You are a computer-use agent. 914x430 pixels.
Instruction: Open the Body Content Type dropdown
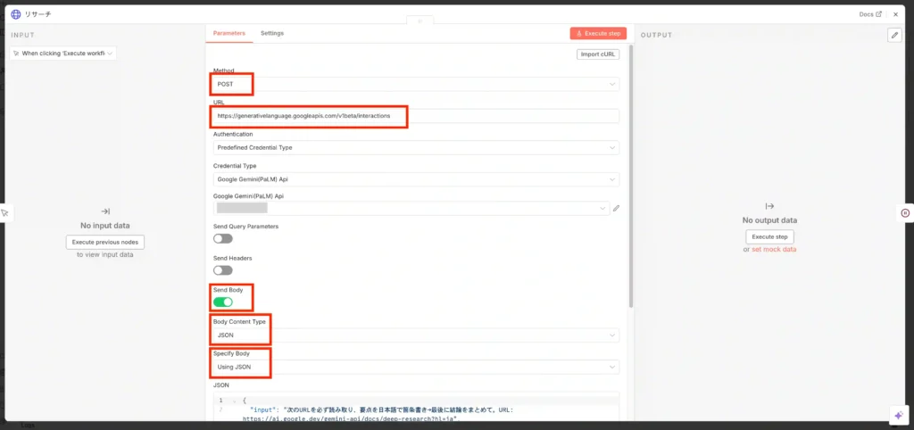click(x=416, y=335)
